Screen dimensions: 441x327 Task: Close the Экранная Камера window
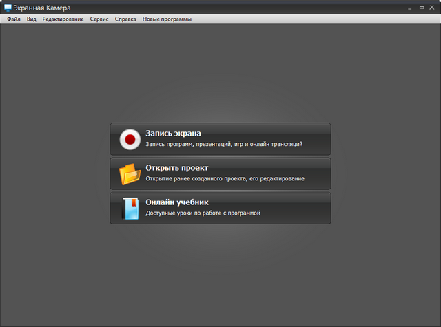(x=432, y=7)
